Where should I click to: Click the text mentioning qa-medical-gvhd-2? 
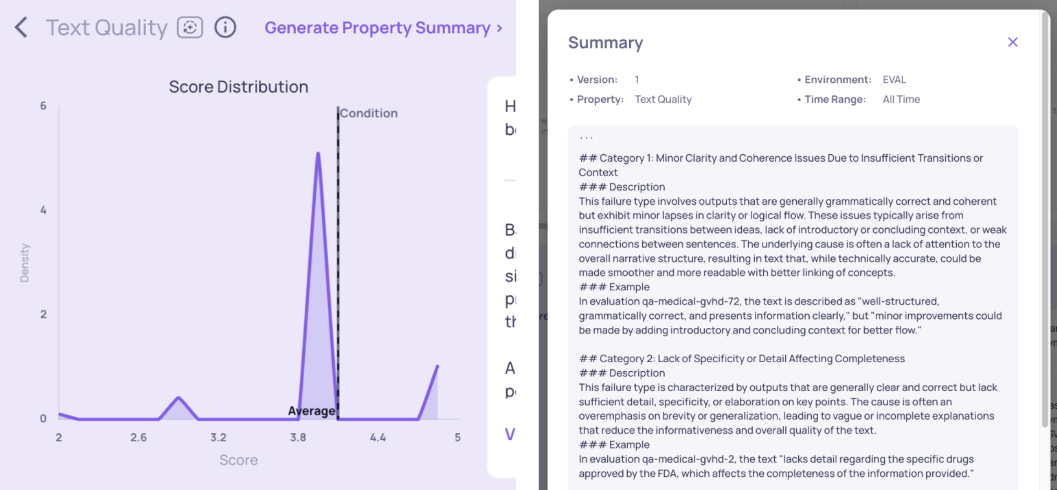click(776, 467)
